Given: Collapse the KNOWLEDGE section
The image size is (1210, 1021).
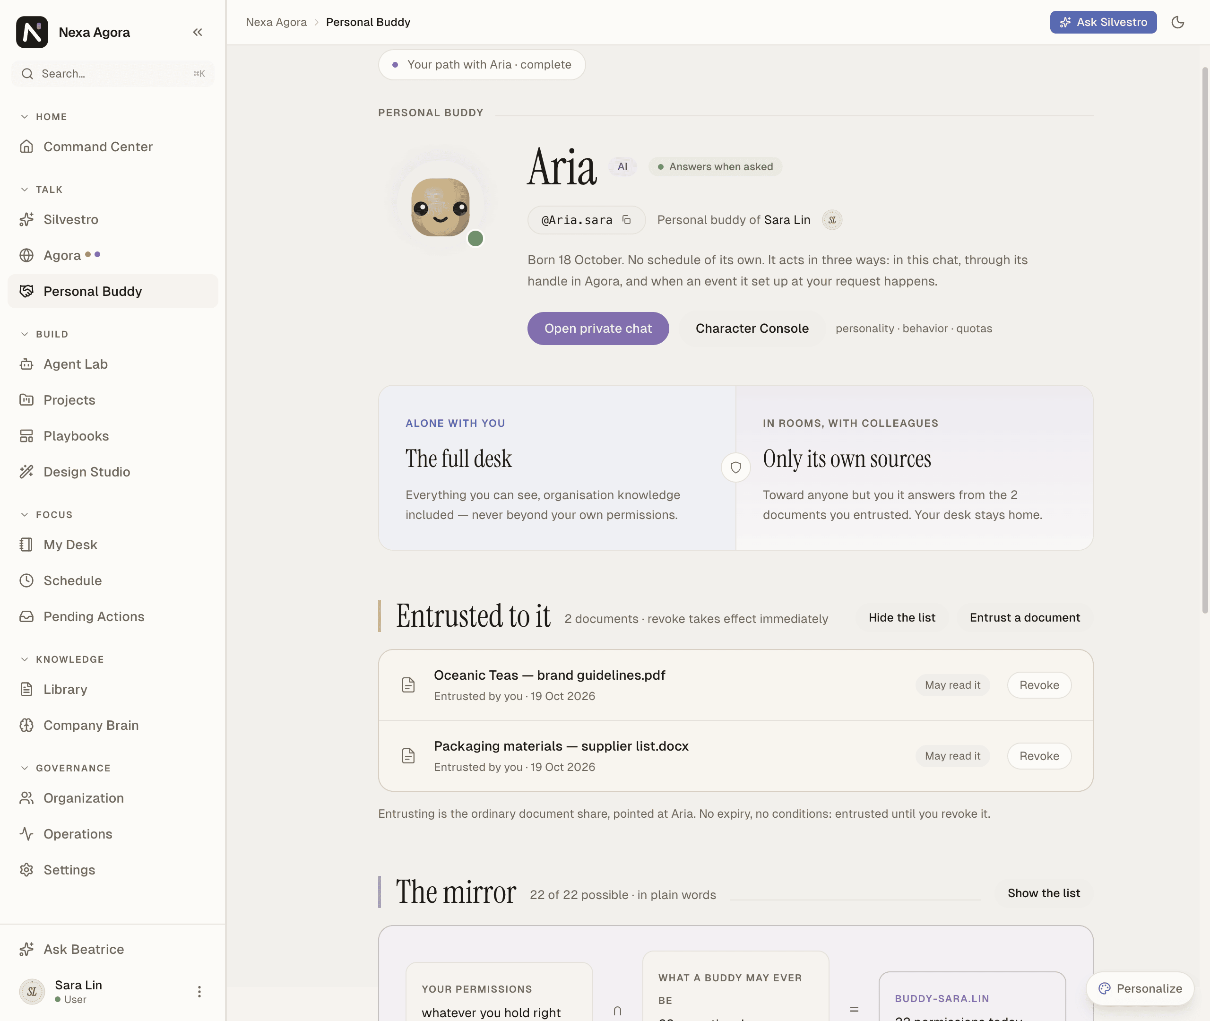Looking at the screenshot, I should pyautogui.click(x=62, y=660).
